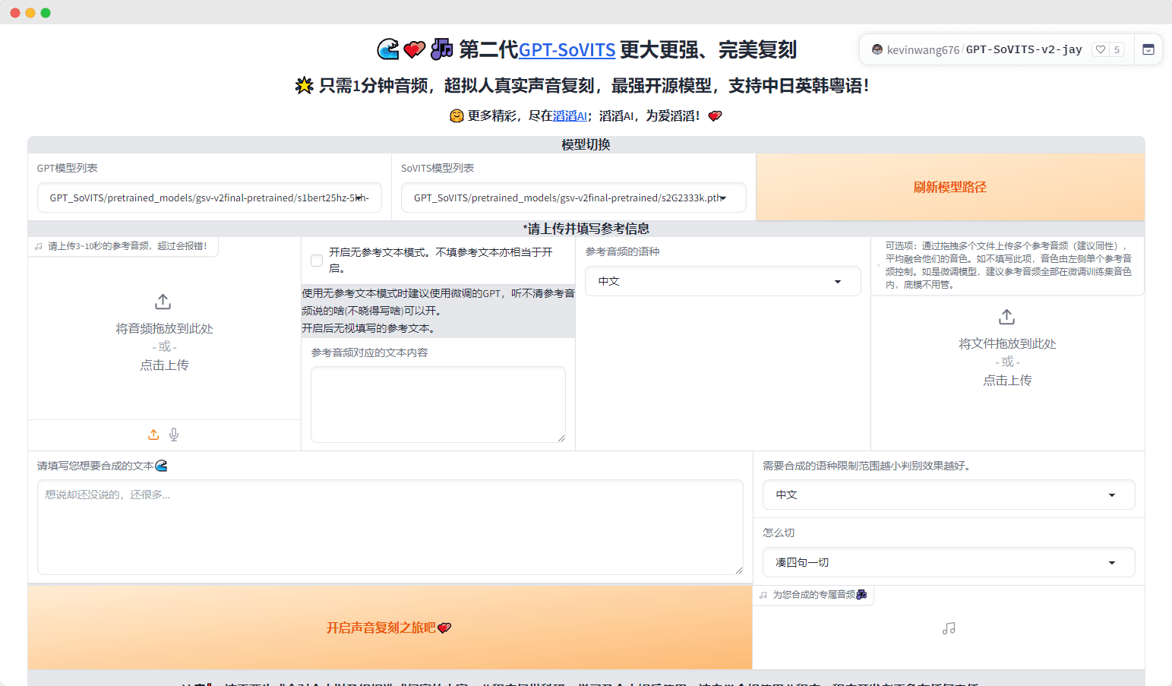Select the orange upload-file source icon
This screenshot has height=686, width=1172.
tap(153, 435)
